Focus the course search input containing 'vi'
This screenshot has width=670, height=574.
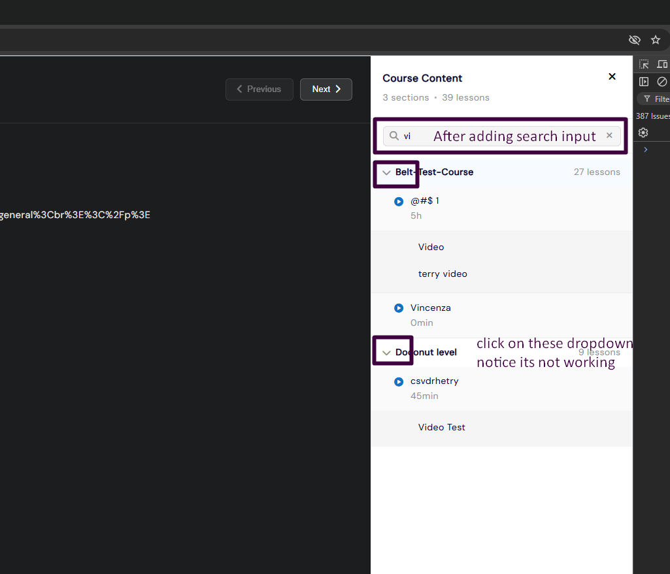tap(501, 136)
